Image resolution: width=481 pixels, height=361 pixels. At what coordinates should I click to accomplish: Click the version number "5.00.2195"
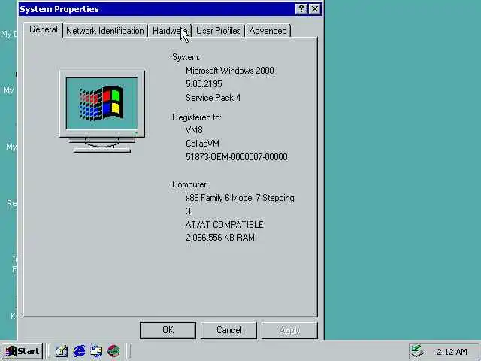[x=204, y=84]
